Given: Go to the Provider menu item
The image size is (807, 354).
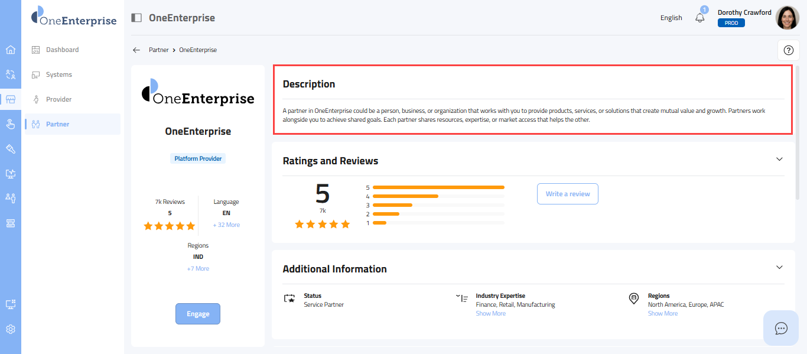Looking at the screenshot, I should point(58,99).
